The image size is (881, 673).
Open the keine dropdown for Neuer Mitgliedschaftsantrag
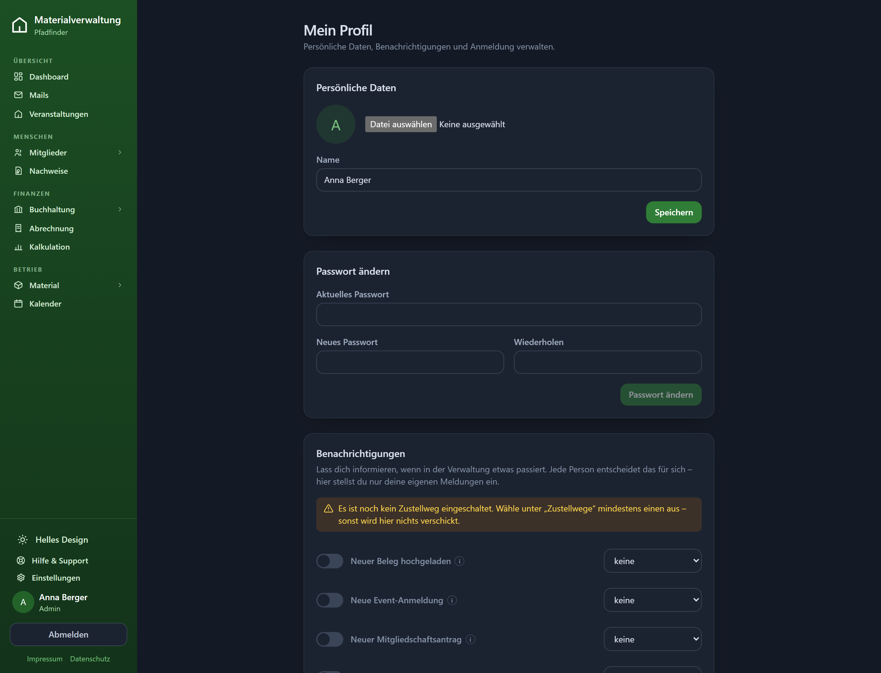pyautogui.click(x=652, y=639)
